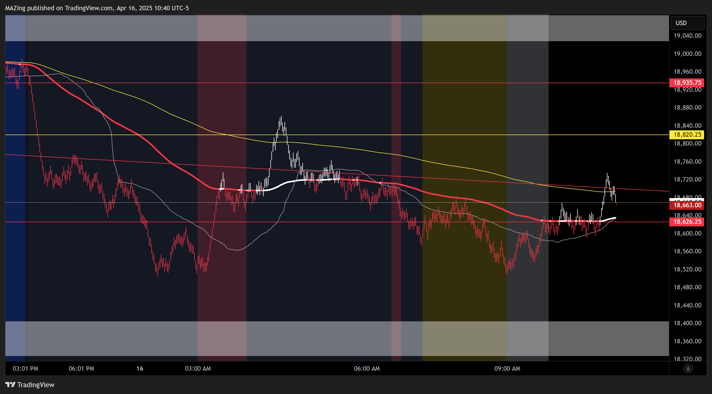
Task: Open the USD currency selector
Action: [x=687, y=23]
